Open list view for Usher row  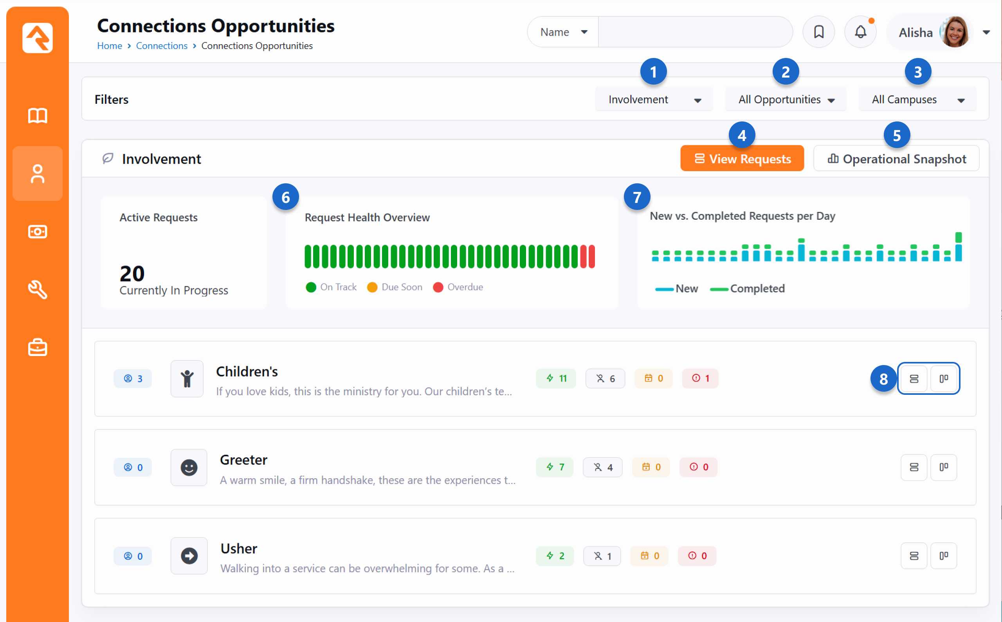tap(914, 556)
